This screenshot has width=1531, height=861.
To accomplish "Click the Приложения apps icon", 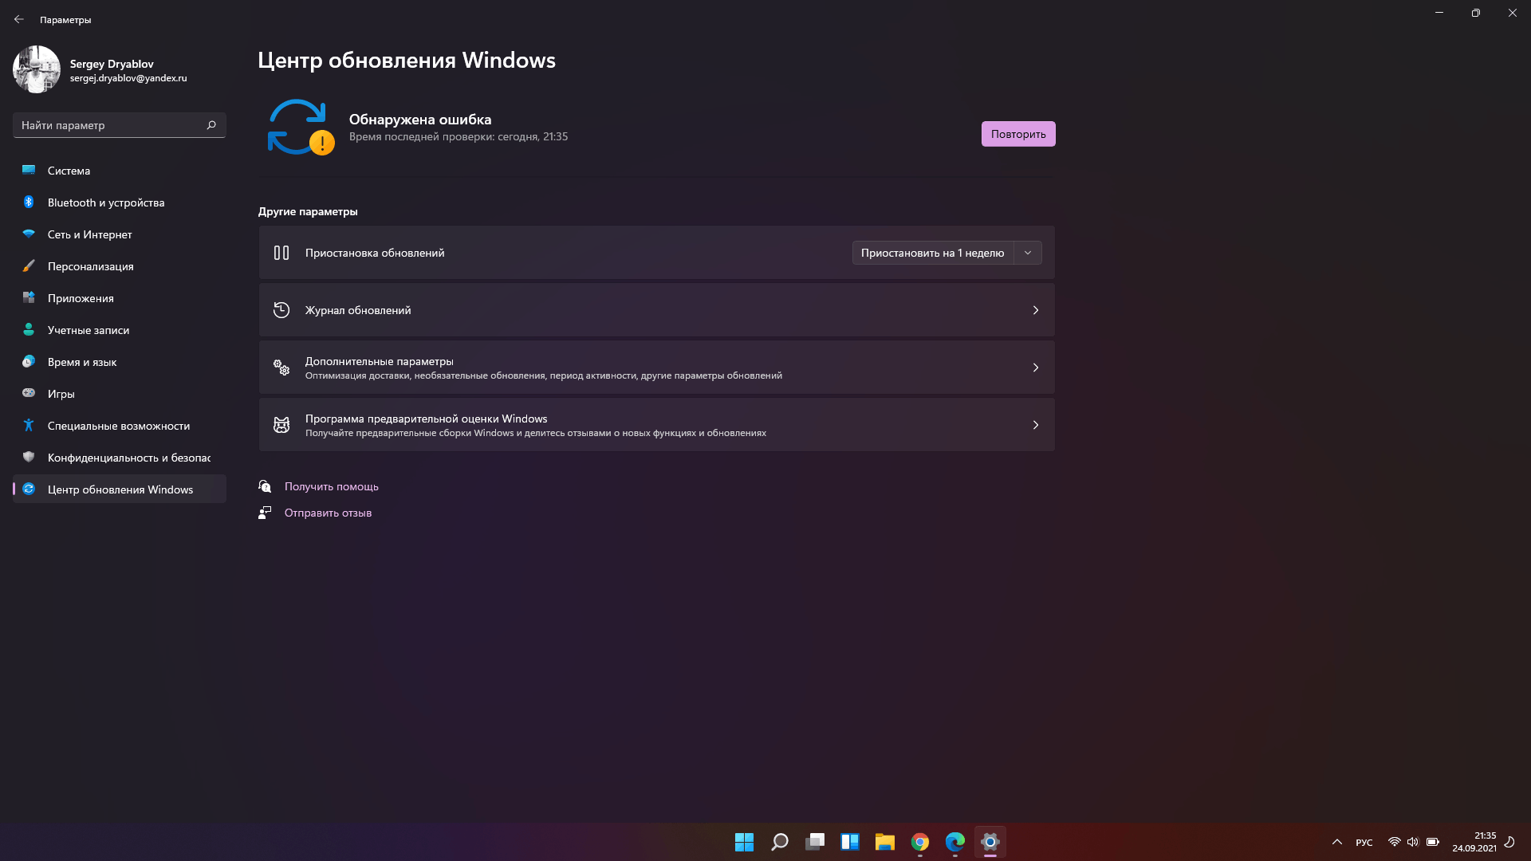I will (29, 297).
